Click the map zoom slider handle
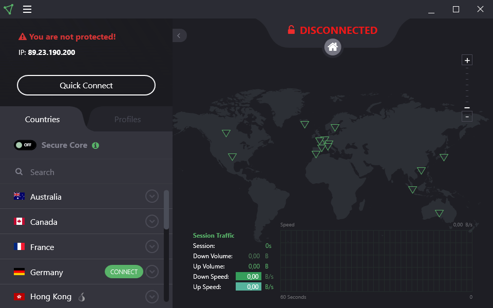 467,108
